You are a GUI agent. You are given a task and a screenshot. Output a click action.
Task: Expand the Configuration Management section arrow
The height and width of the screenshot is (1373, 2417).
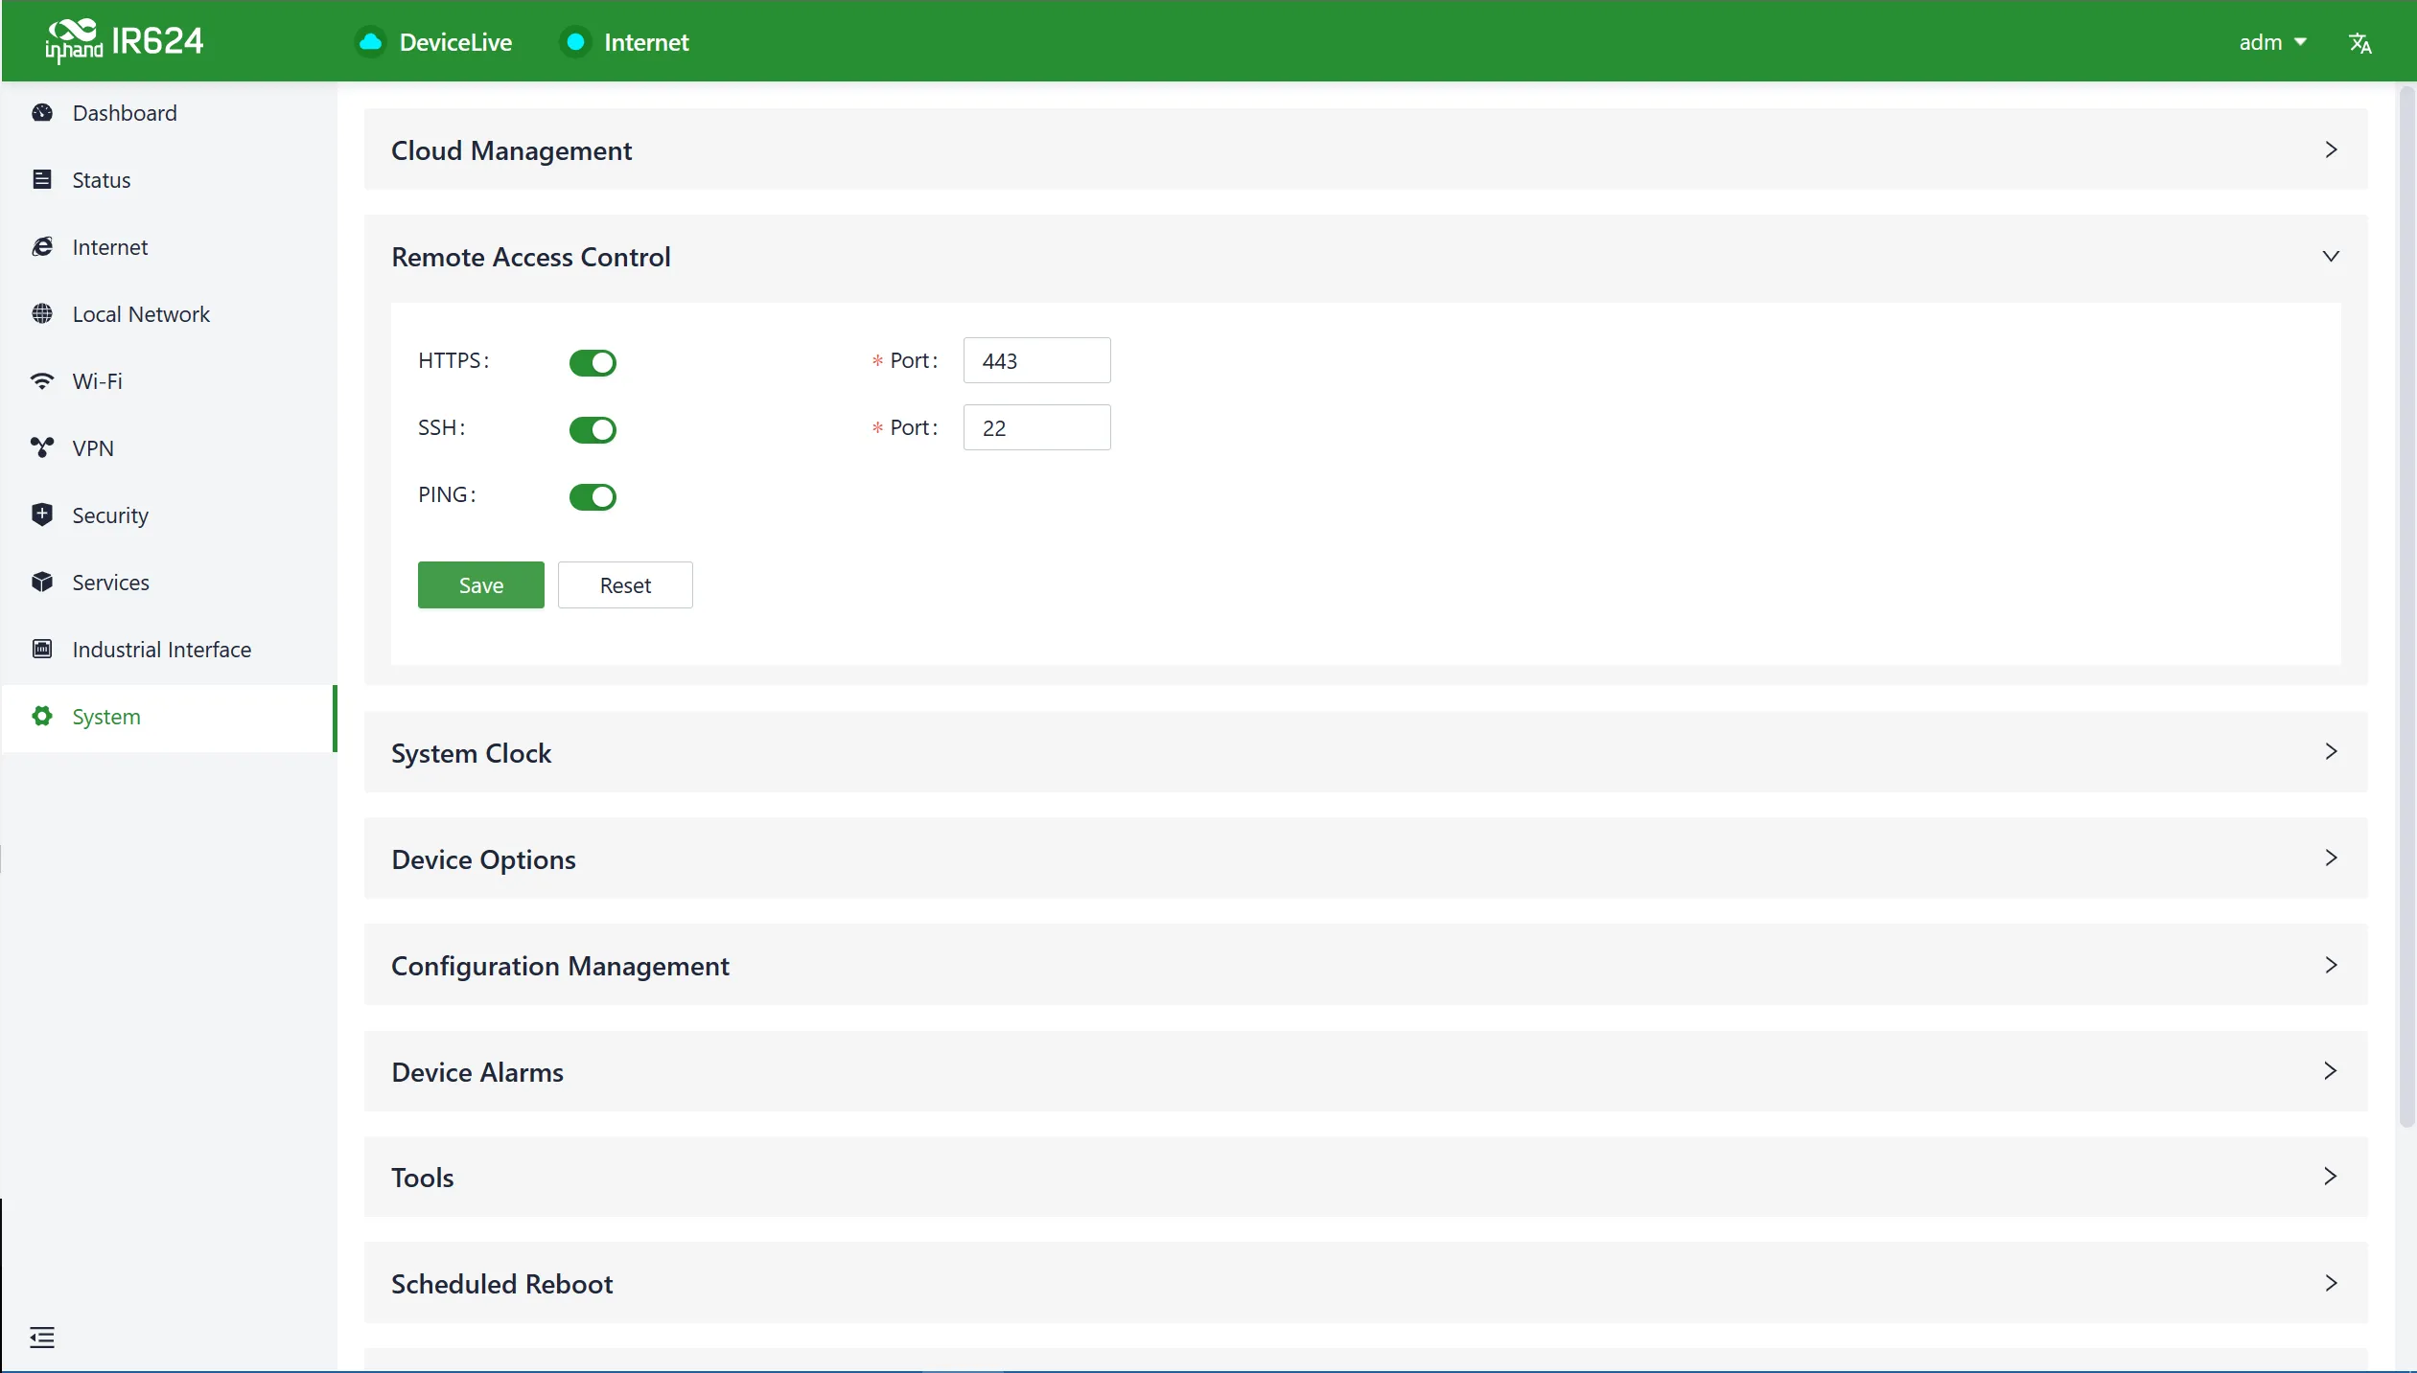click(2331, 966)
